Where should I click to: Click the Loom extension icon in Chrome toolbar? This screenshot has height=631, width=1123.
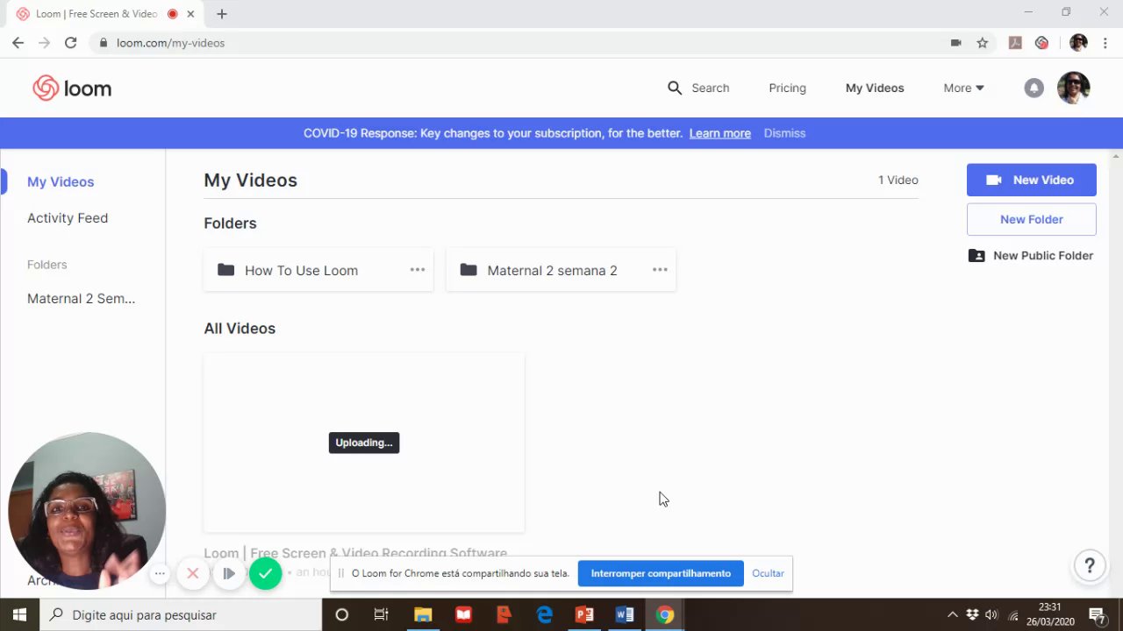pos(1042,42)
